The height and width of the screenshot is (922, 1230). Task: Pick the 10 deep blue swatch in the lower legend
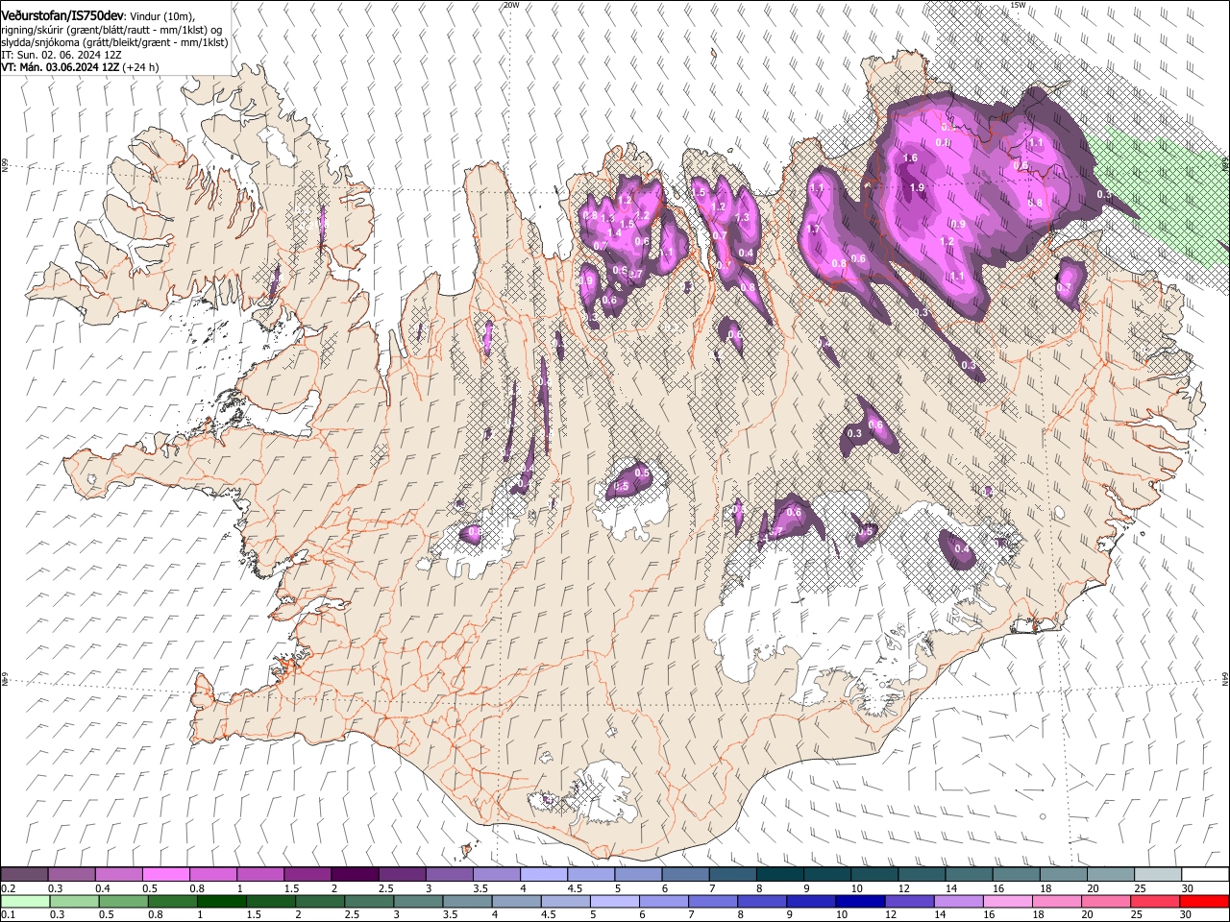pyautogui.click(x=859, y=901)
